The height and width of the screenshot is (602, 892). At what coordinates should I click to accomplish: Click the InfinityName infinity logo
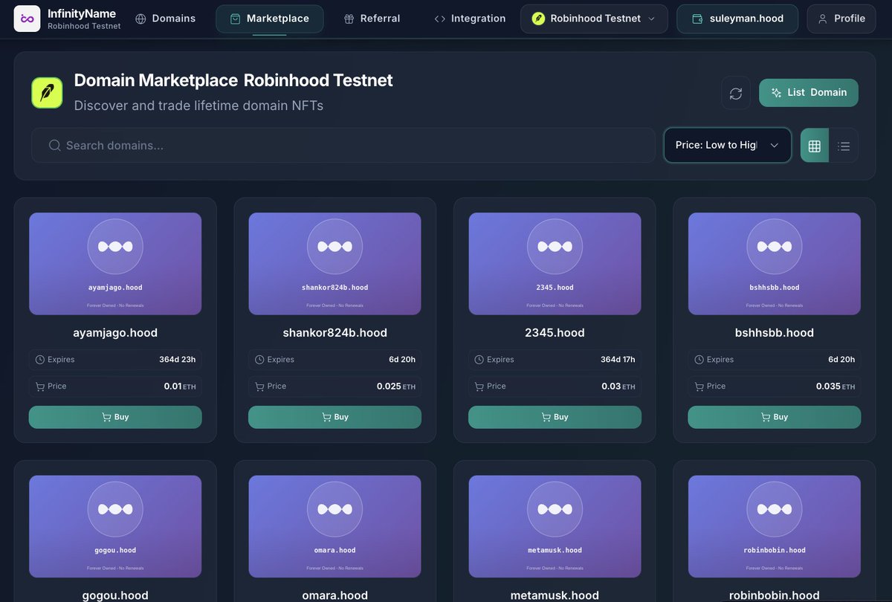pos(28,19)
